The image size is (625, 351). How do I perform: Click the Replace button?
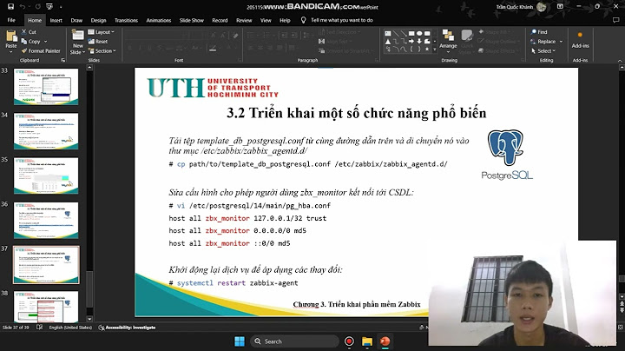pos(543,42)
